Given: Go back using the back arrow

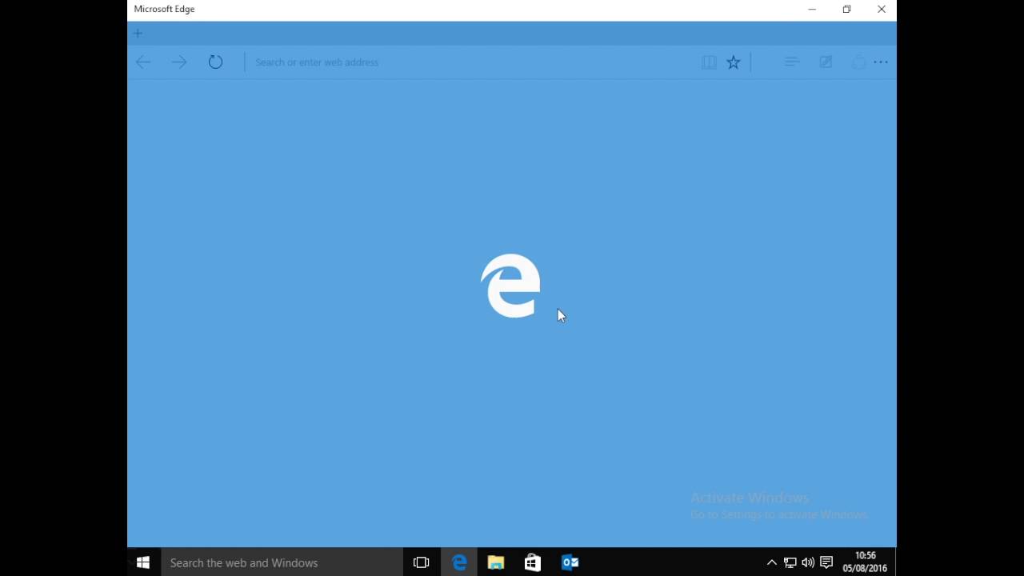Looking at the screenshot, I should [x=143, y=62].
